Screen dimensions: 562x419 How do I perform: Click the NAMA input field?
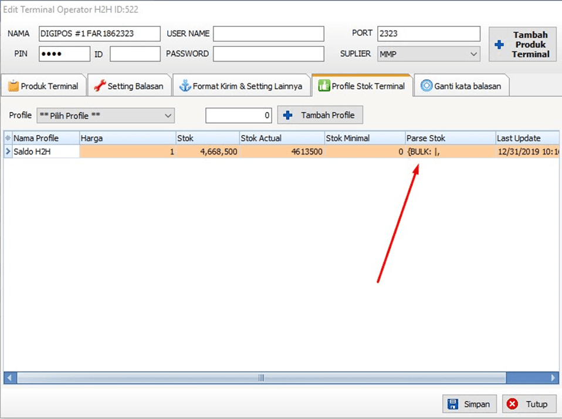[x=99, y=34]
